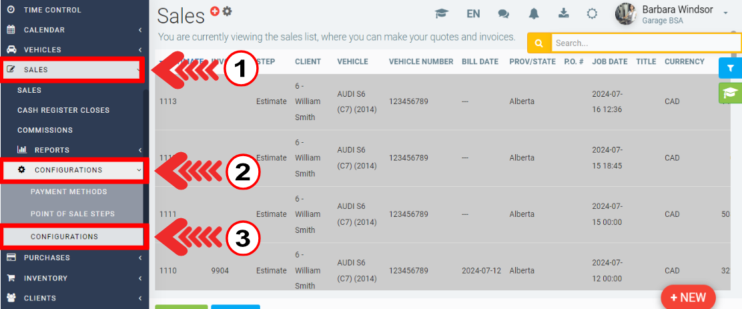
Task: Click the blue filter funnel button
Action: (730, 68)
